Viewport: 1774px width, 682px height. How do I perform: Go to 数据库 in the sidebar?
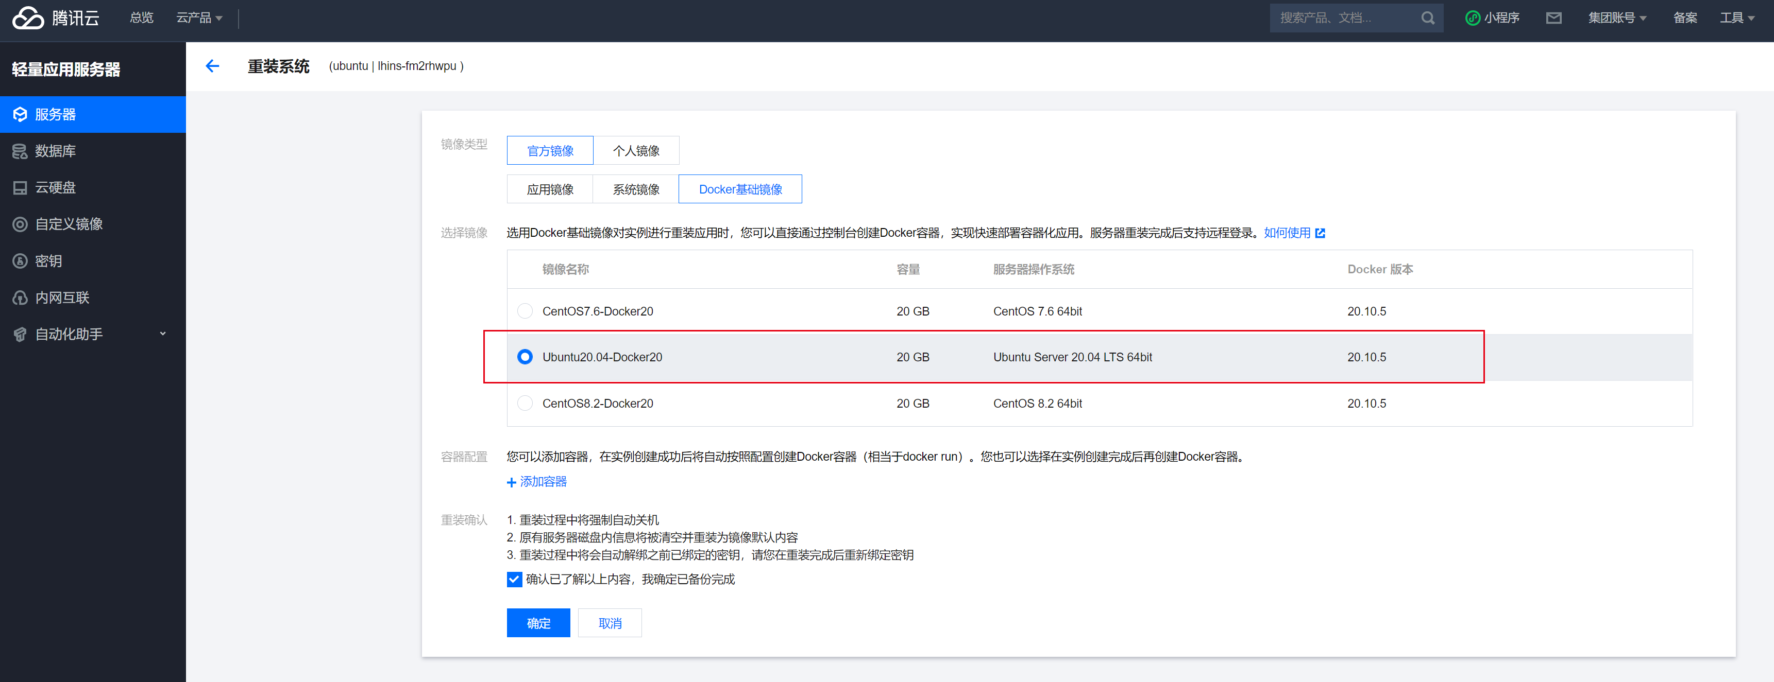tap(93, 151)
